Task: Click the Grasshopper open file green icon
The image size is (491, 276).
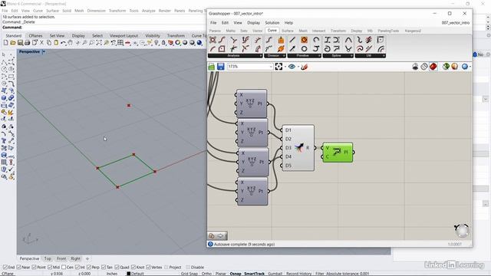Action: coord(212,67)
